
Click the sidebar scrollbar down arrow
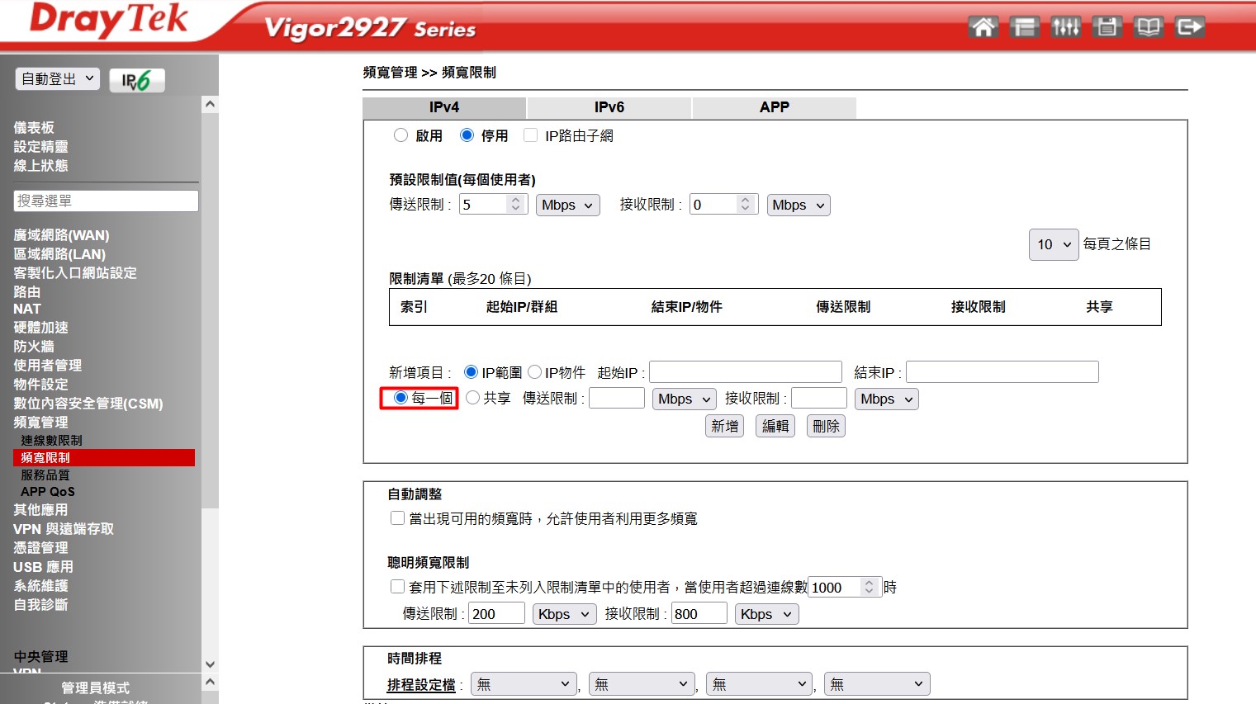click(x=210, y=664)
